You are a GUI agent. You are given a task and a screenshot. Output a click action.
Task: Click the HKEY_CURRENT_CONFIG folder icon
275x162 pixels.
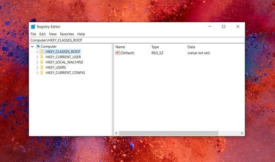tap(42, 73)
